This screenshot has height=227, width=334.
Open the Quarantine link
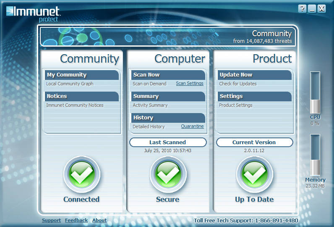[192, 126]
